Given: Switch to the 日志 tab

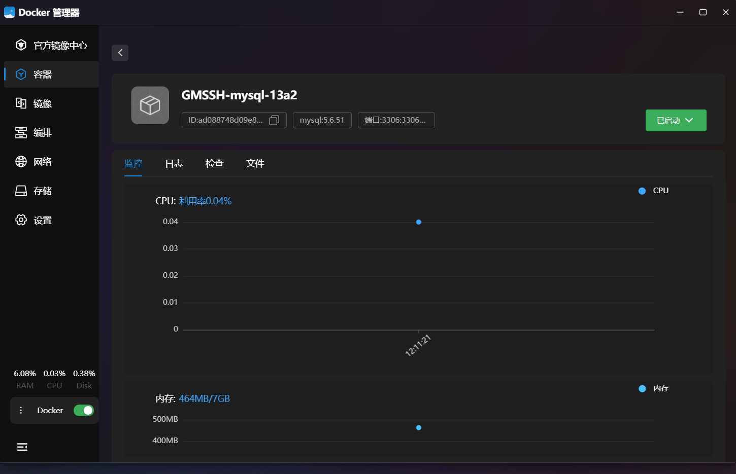Looking at the screenshot, I should pyautogui.click(x=174, y=163).
